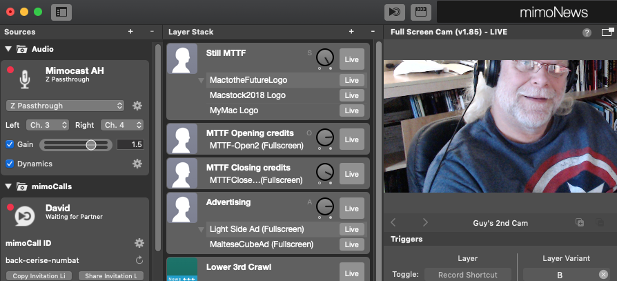The width and height of the screenshot is (617, 281).
Task: Click the Mimocast AH microphone icon
Action: coord(25,79)
